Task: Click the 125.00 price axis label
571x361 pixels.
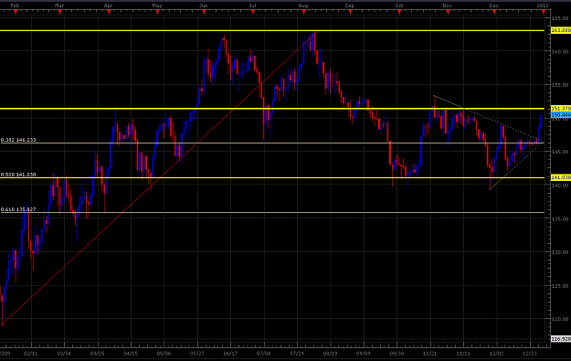Action: [x=560, y=285]
